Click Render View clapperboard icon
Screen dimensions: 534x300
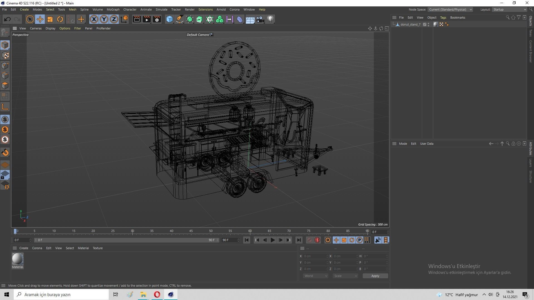tap(137, 19)
